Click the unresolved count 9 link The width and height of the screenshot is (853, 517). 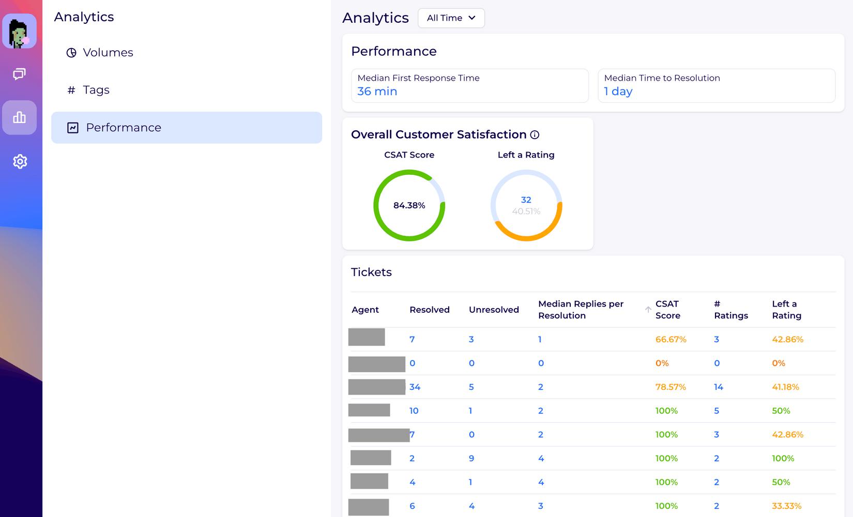(471, 459)
